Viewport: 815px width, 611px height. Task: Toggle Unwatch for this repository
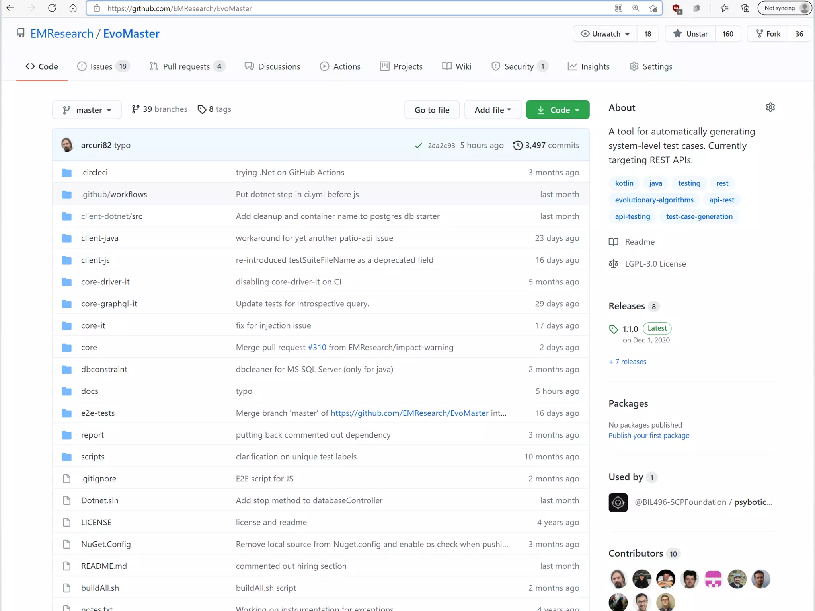605,34
